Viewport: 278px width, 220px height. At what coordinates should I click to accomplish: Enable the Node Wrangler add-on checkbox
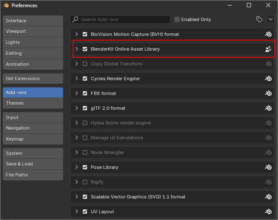(85, 152)
